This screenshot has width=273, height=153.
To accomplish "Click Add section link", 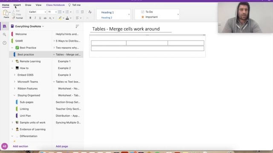I will click(x=20, y=146).
